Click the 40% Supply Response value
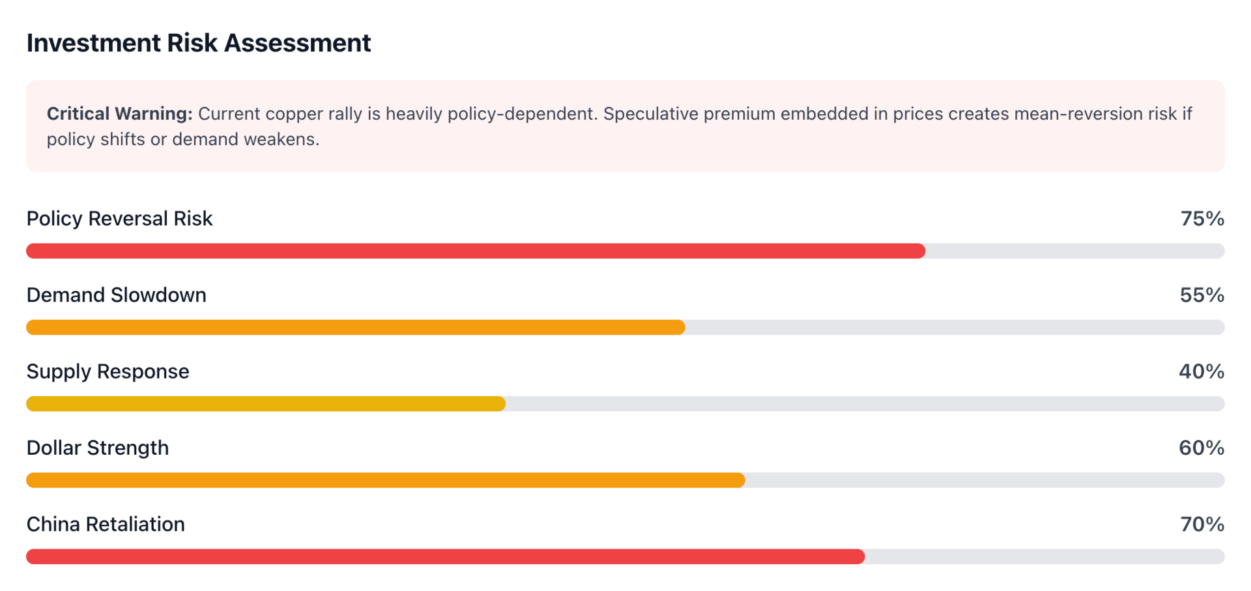This screenshot has width=1251, height=591. [1201, 371]
